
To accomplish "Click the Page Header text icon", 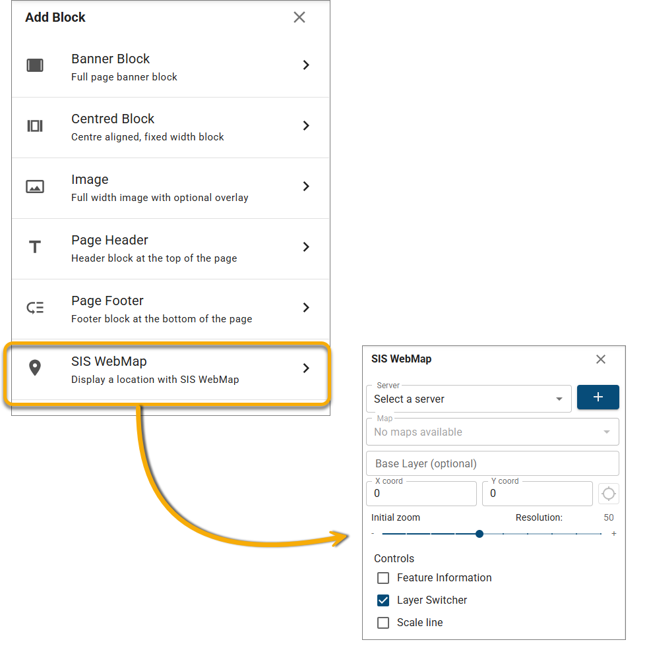I will pyautogui.click(x=35, y=247).
